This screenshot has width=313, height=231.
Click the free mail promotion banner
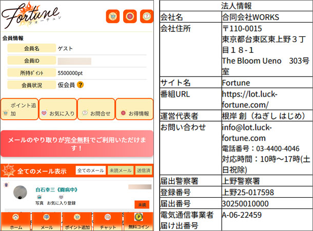click(x=77, y=143)
